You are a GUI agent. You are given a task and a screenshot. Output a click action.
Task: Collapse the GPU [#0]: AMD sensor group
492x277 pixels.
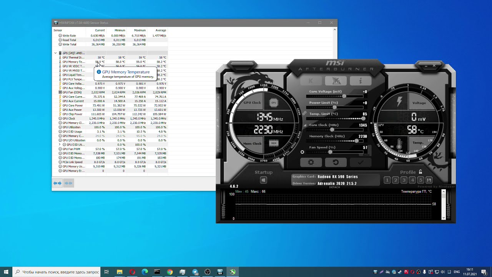pos(55,53)
